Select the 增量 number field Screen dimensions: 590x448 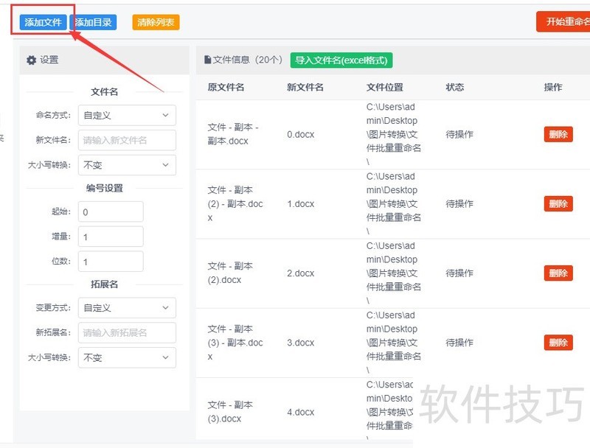[111, 237]
